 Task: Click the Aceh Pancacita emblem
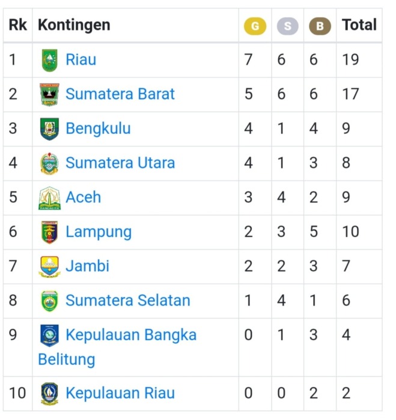coord(49,198)
